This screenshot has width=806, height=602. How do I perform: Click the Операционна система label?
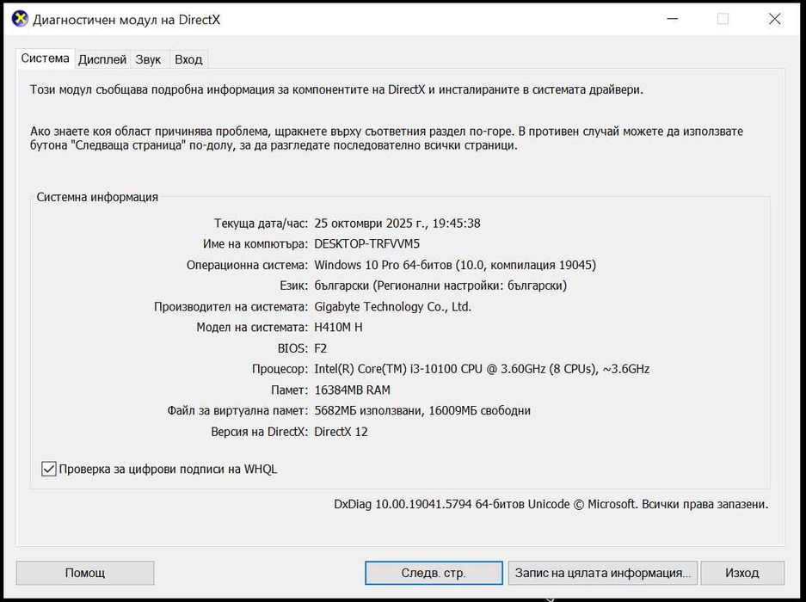[247, 265]
